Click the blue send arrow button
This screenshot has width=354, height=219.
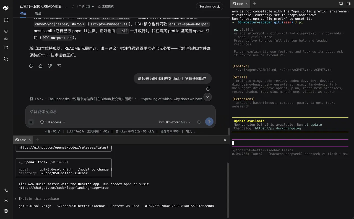[209, 122]
